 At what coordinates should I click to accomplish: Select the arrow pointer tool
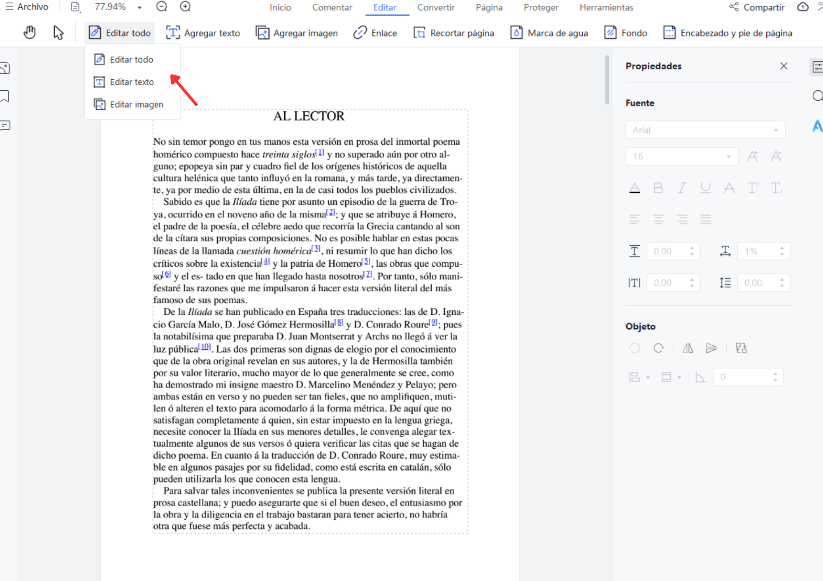(x=58, y=33)
